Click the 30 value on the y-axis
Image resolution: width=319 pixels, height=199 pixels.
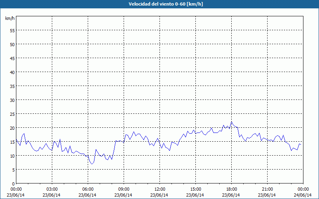pos(12,100)
